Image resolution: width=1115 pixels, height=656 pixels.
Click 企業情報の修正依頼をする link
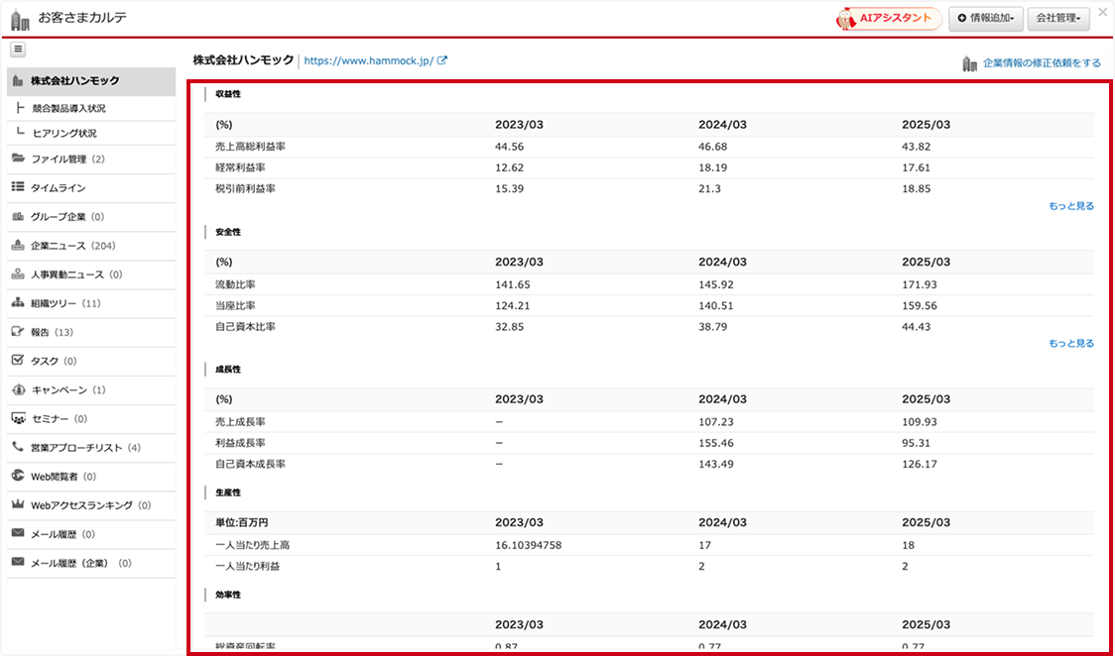click(x=1041, y=63)
